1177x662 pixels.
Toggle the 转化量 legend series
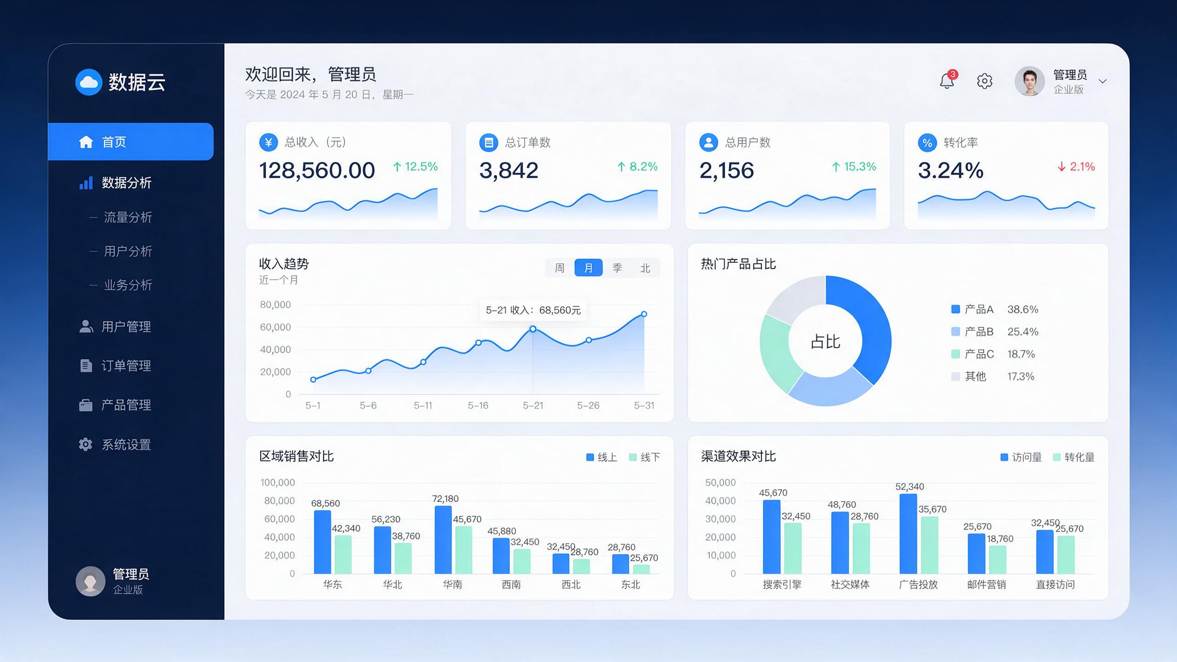pyautogui.click(x=1074, y=457)
